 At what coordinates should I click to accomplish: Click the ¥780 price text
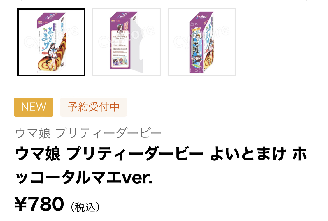39,204
